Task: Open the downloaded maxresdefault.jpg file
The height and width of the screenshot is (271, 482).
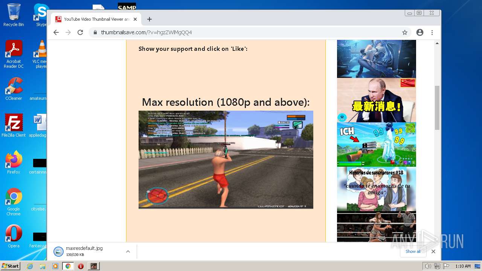Action: 84,251
